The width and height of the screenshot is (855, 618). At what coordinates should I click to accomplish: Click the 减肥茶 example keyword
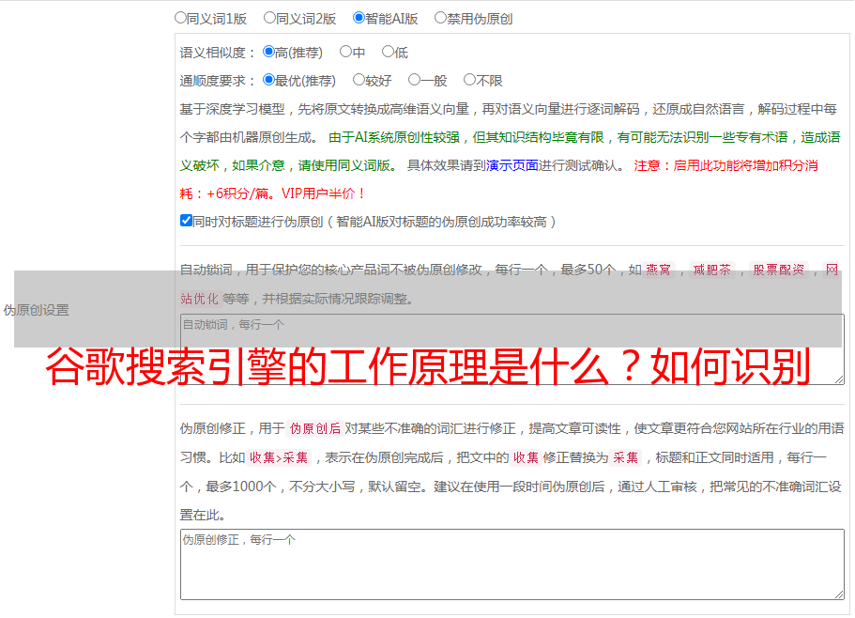point(712,270)
